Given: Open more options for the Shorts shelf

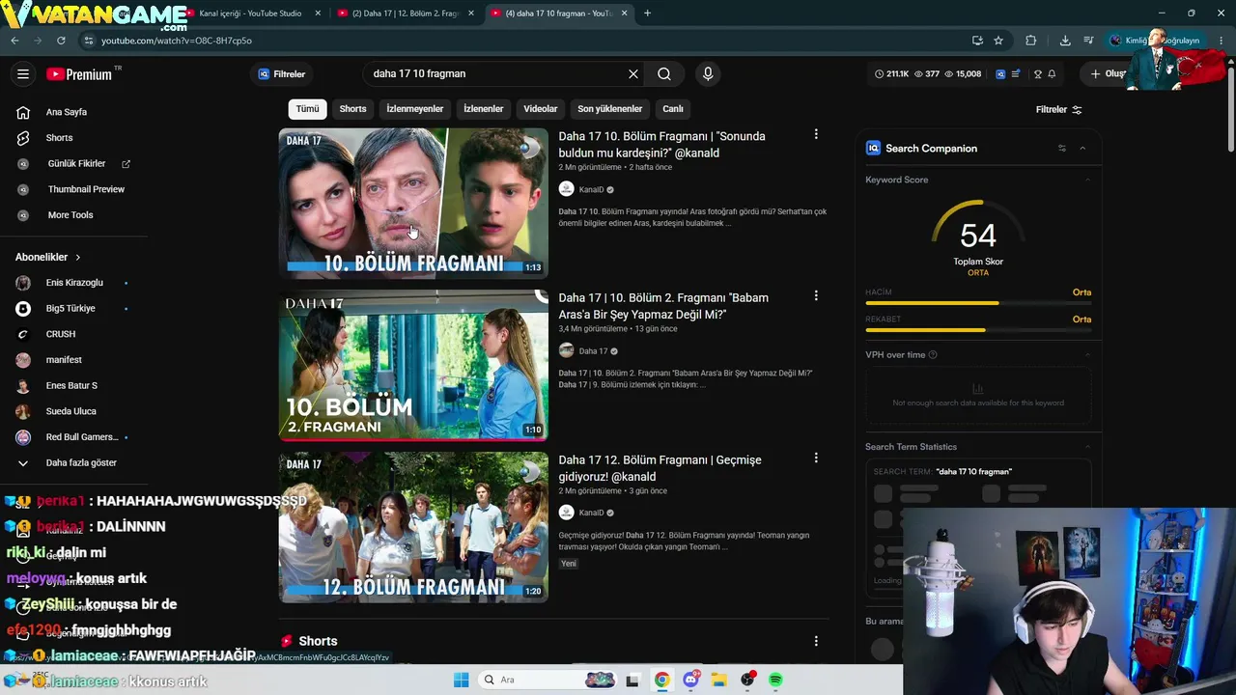Looking at the screenshot, I should (816, 641).
